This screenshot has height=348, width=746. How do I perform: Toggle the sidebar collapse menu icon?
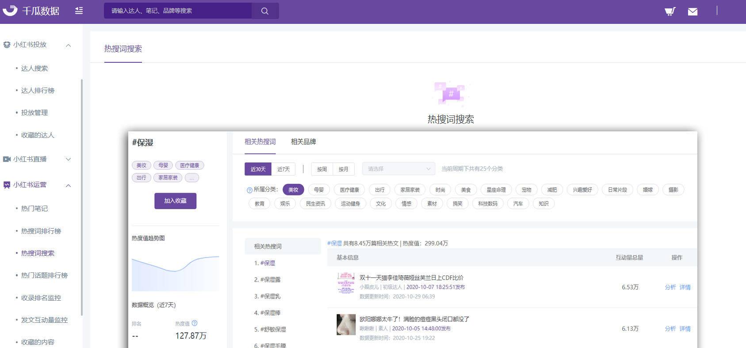[79, 11]
